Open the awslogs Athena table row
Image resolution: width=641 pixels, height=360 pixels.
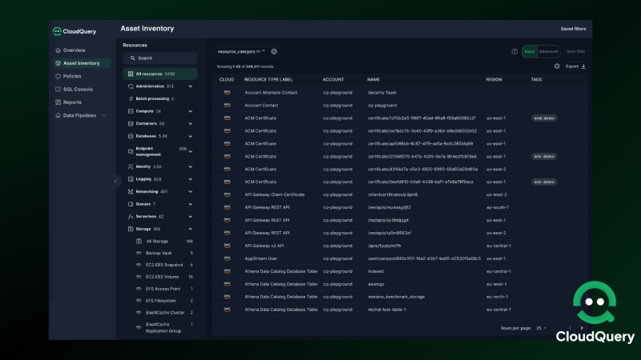pyautogui.click(x=400, y=284)
